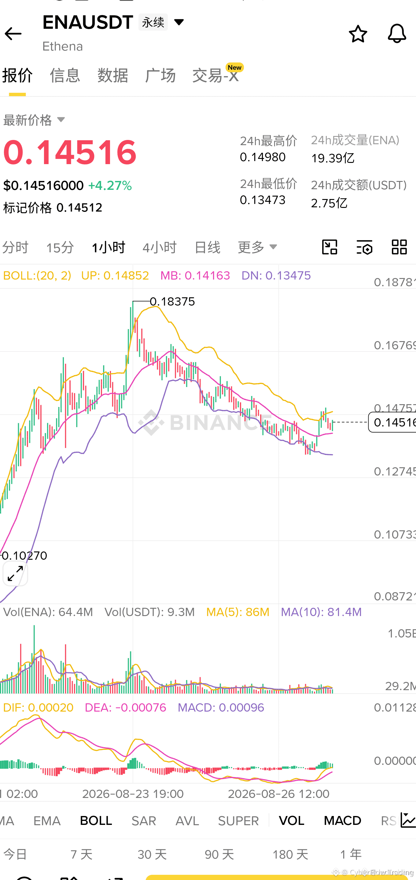Image resolution: width=416 pixels, height=880 pixels.
Task: Switch to the 报价 tab
Action: tap(17, 75)
